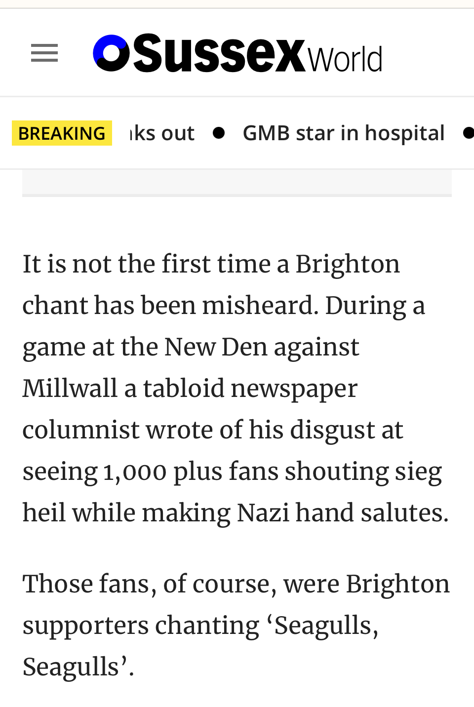
Task: Tap the SussexWorld blue circle logo
Action: pyautogui.click(x=112, y=53)
